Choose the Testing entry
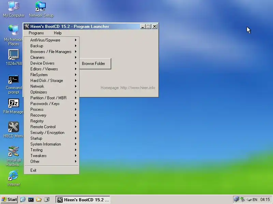273x204 pixels. point(52,150)
